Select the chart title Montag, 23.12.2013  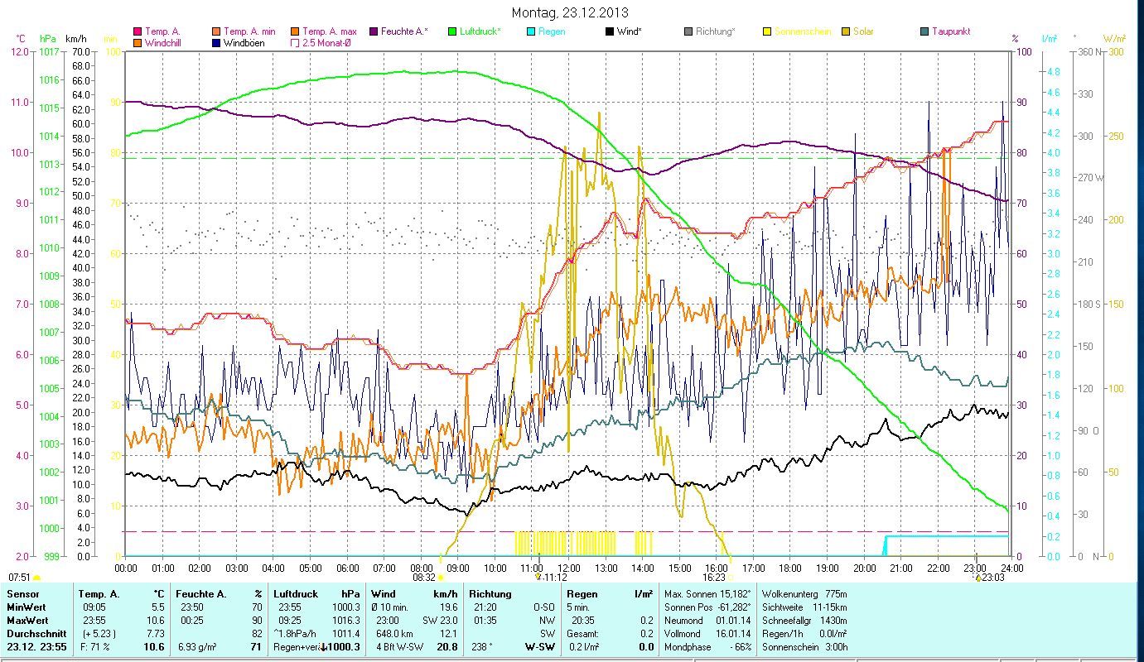[570, 12]
